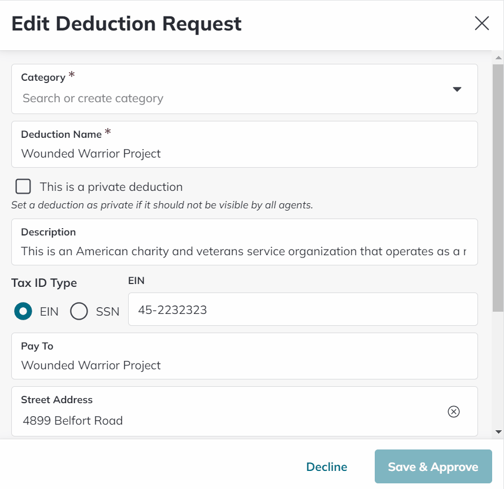Open the category suggestion list
The width and height of the screenshot is (504, 489).
coord(226,98)
